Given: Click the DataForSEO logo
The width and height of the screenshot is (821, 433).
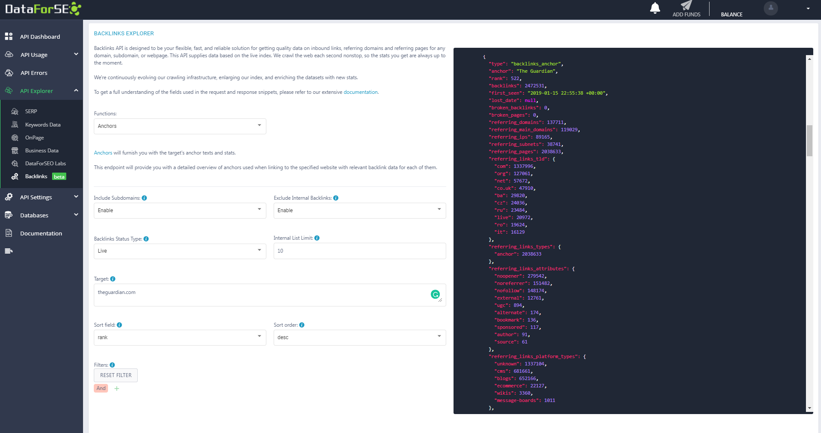Looking at the screenshot, I should tap(43, 9).
